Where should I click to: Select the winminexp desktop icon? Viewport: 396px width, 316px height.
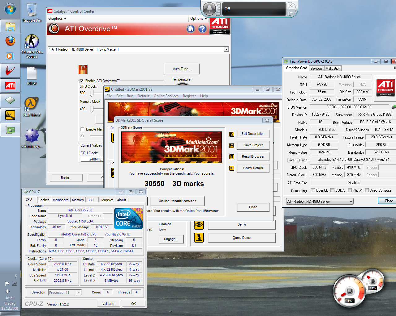(32, 139)
